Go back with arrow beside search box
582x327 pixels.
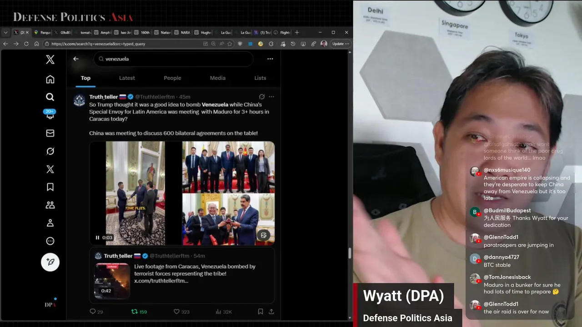76,59
